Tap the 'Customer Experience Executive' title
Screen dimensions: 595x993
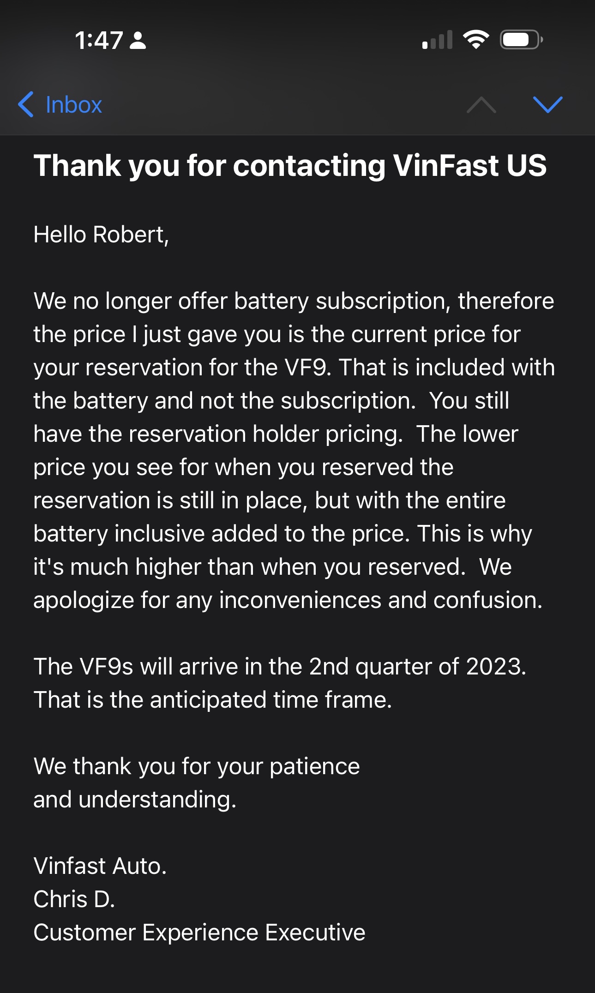coord(199,933)
